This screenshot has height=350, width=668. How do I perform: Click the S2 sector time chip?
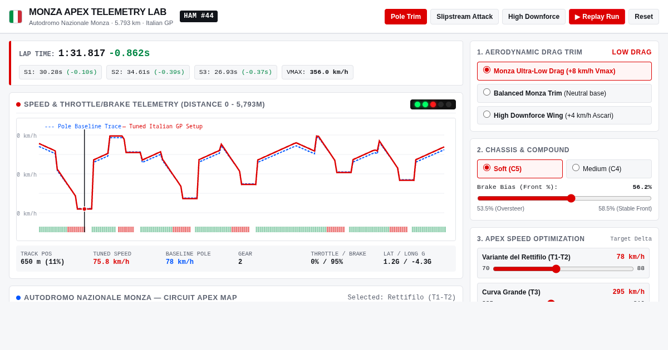pyautogui.click(x=148, y=72)
